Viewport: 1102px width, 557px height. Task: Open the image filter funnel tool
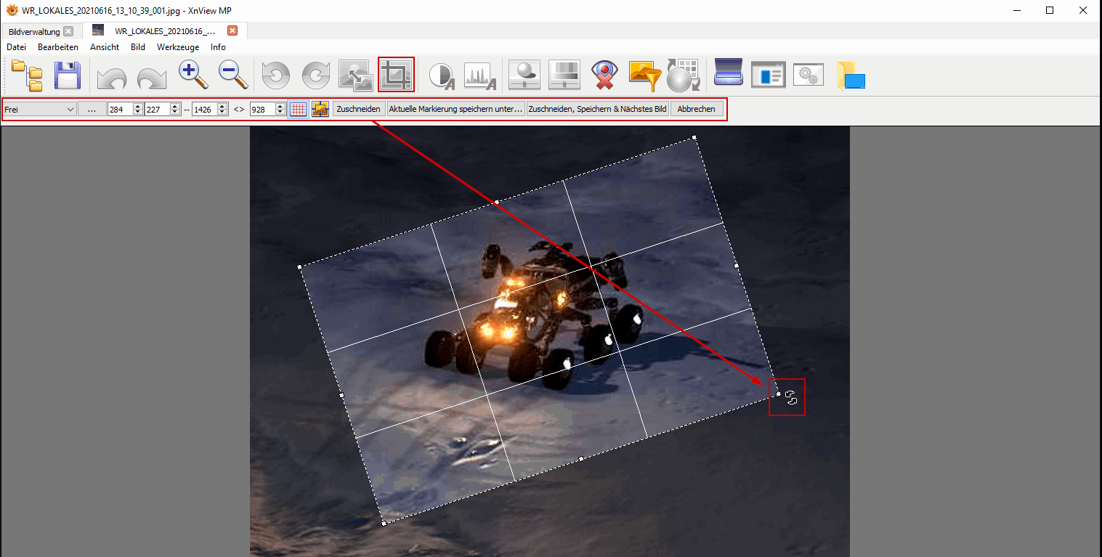click(644, 76)
